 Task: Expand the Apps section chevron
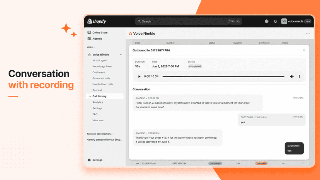coord(94,47)
